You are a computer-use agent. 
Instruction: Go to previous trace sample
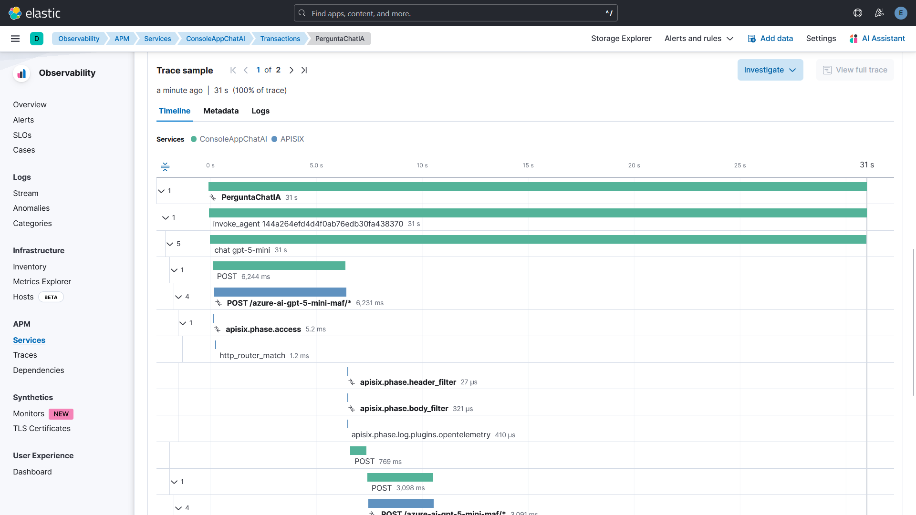coord(246,70)
